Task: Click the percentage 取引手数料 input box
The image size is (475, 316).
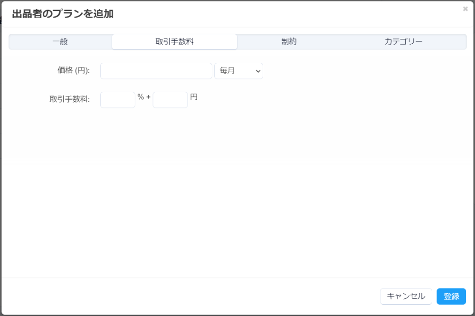Action: 117,100
